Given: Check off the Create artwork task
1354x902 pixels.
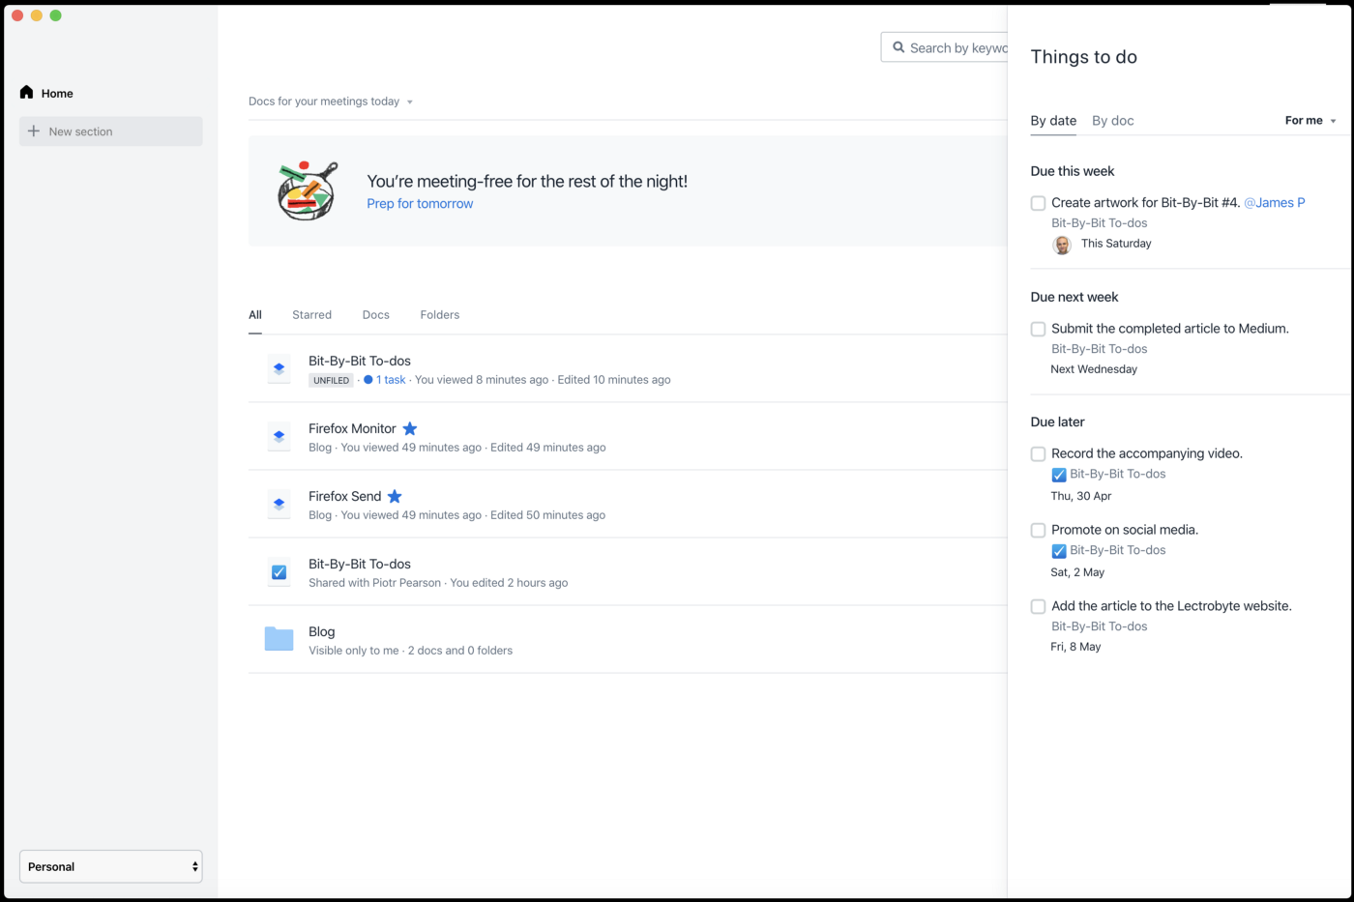Looking at the screenshot, I should (x=1038, y=203).
